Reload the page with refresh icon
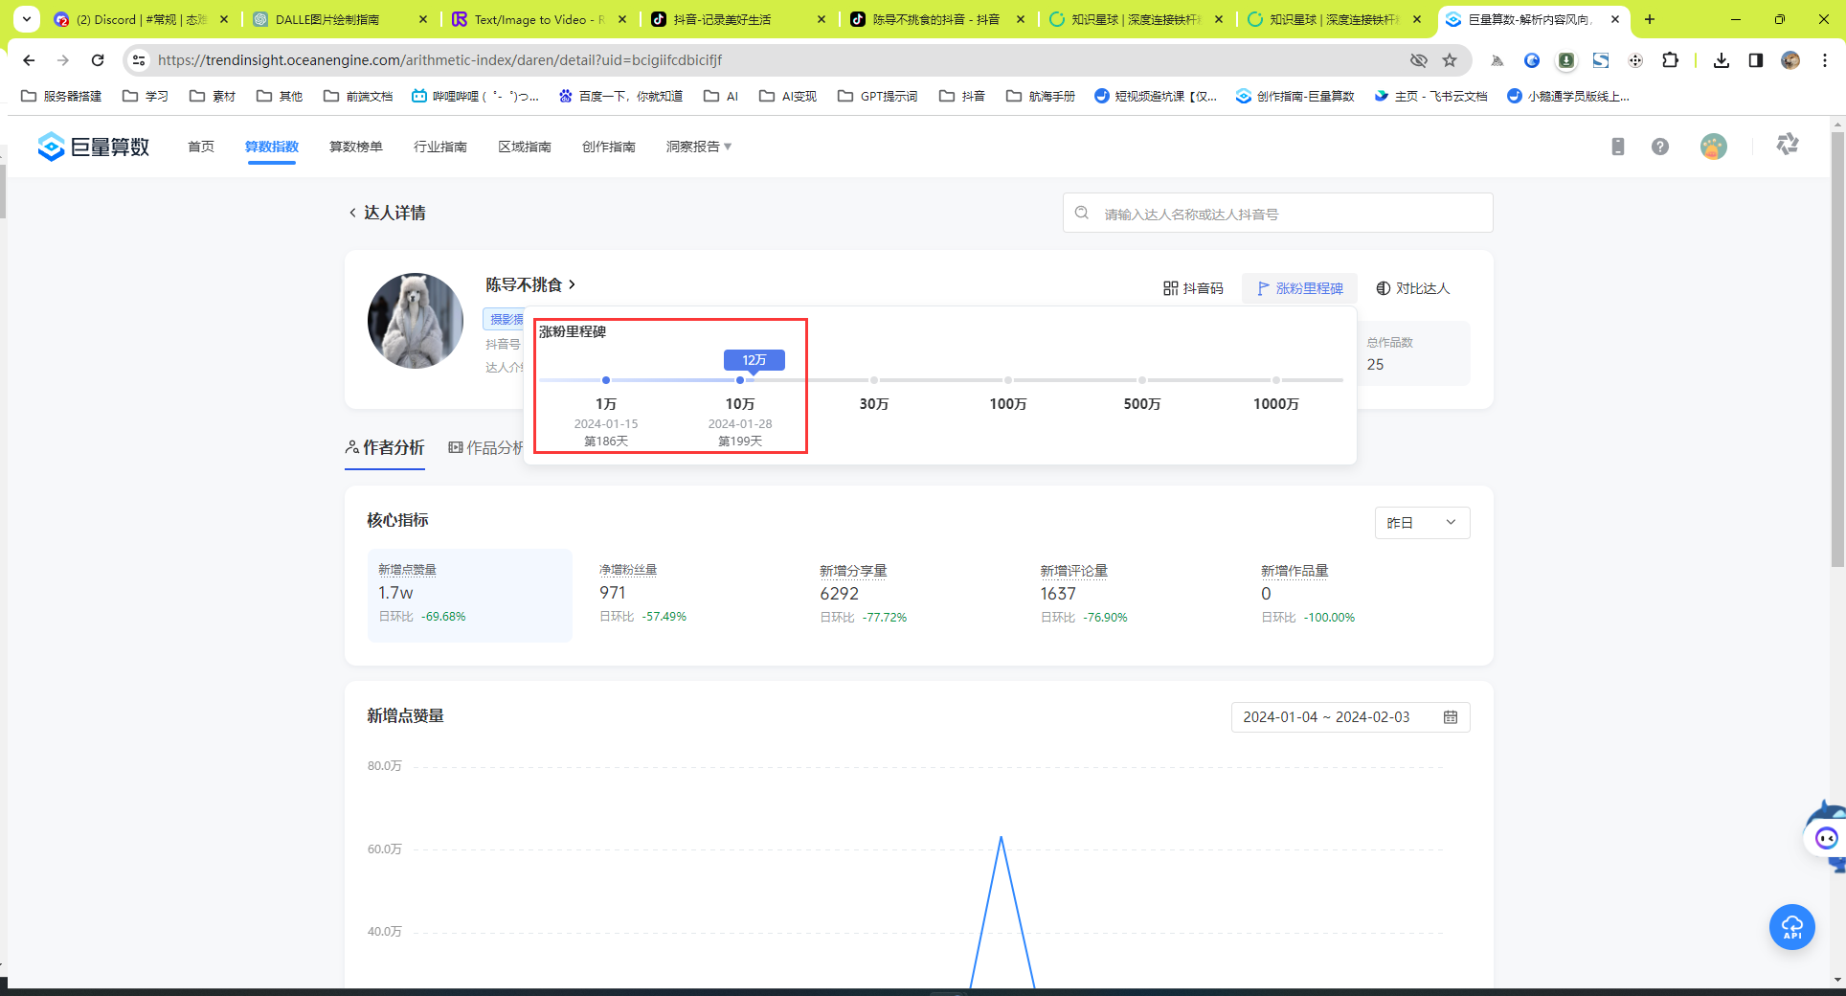The image size is (1846, 996). (x=98, y=60)
